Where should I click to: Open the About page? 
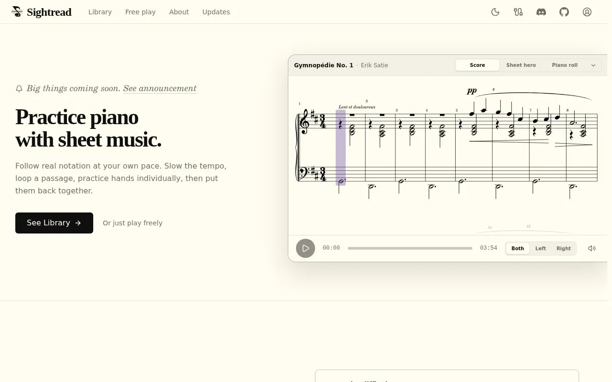coord(179,12)
